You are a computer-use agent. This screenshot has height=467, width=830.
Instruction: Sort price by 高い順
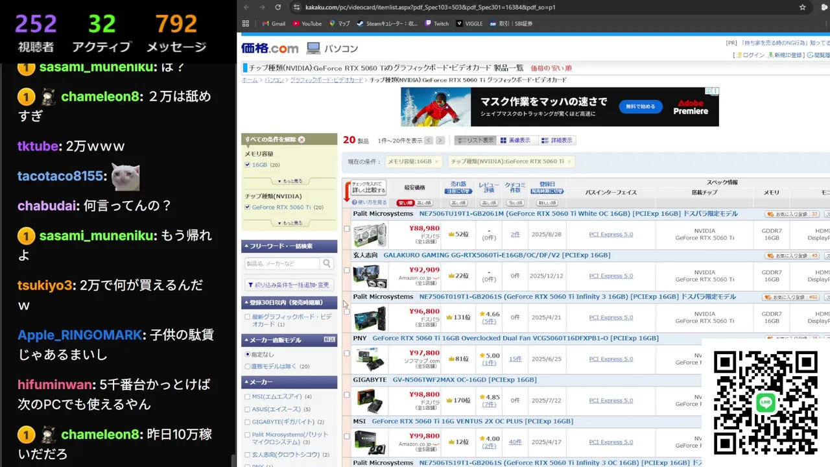(x=423, y=203)
